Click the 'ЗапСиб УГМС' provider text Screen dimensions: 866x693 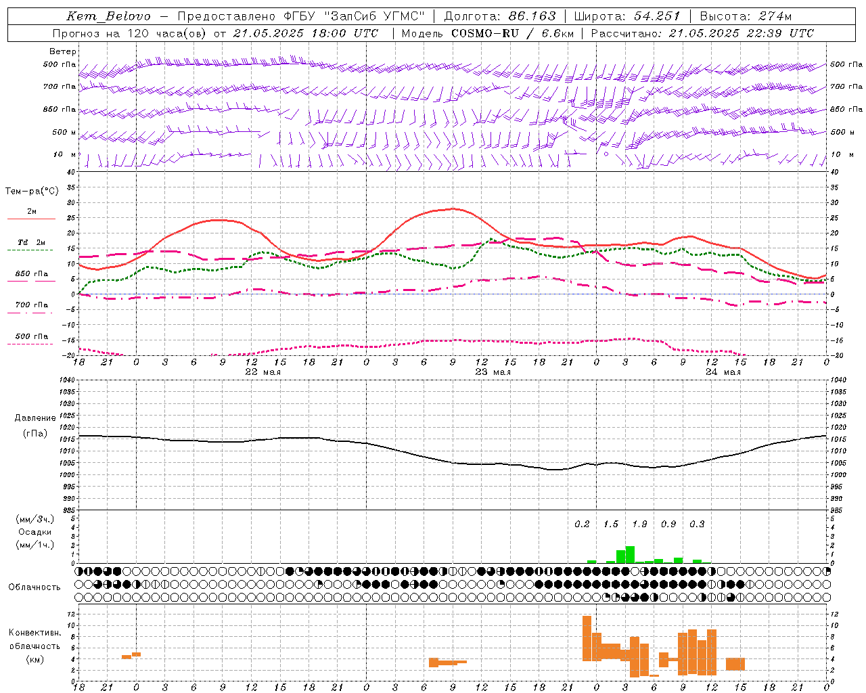375,16
